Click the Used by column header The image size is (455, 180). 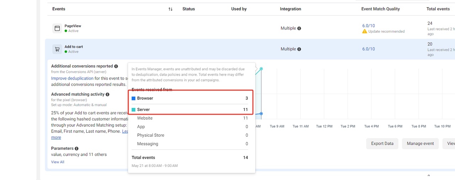pos(239,9)
